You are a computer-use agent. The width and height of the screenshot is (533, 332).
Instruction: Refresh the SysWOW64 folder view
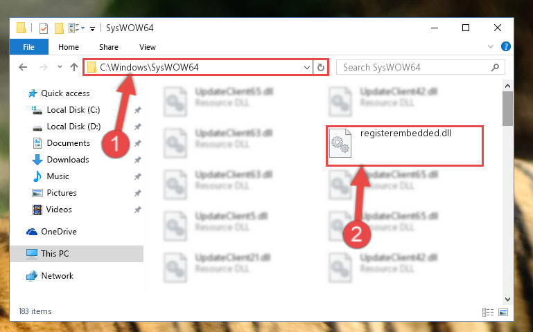click(320, 68)
